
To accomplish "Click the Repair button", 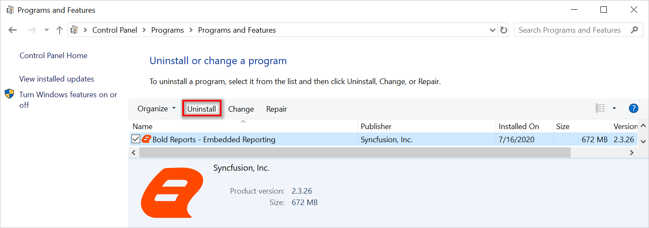I will pos(277,109).
